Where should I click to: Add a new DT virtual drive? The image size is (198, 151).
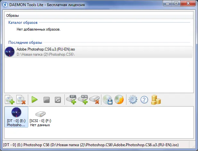pos(72,100)
